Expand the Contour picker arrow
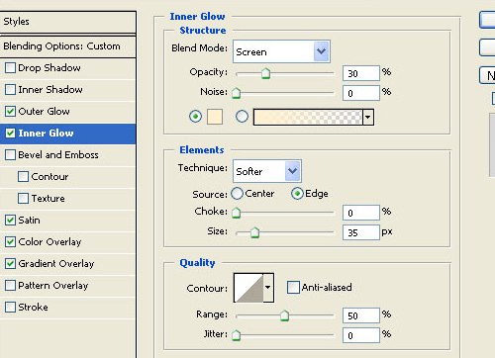495x358 pixels. pos(268,288)
